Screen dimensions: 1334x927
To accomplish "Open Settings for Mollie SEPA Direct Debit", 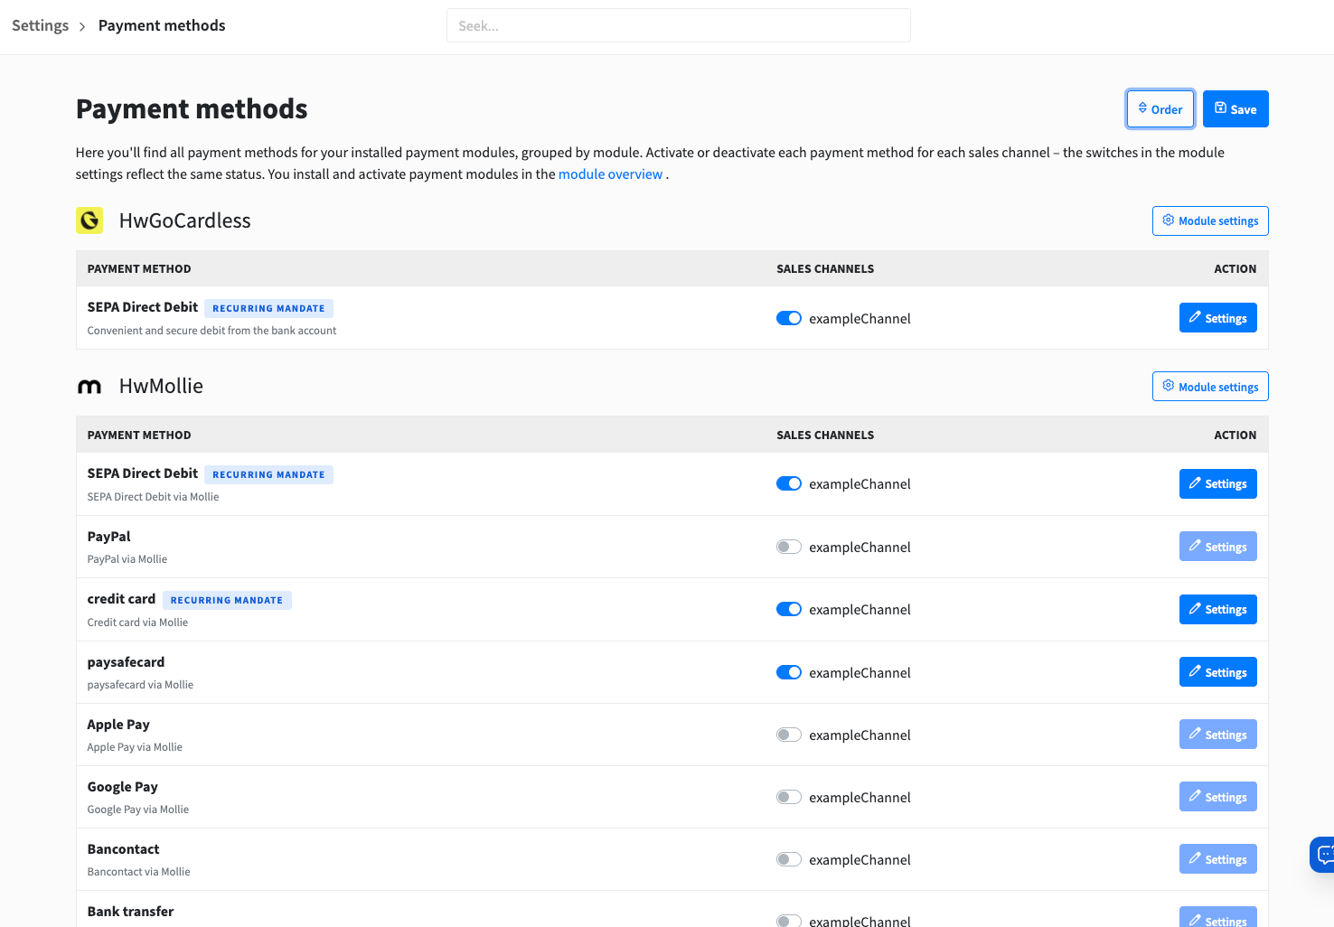I will [x=1217, y=483].
